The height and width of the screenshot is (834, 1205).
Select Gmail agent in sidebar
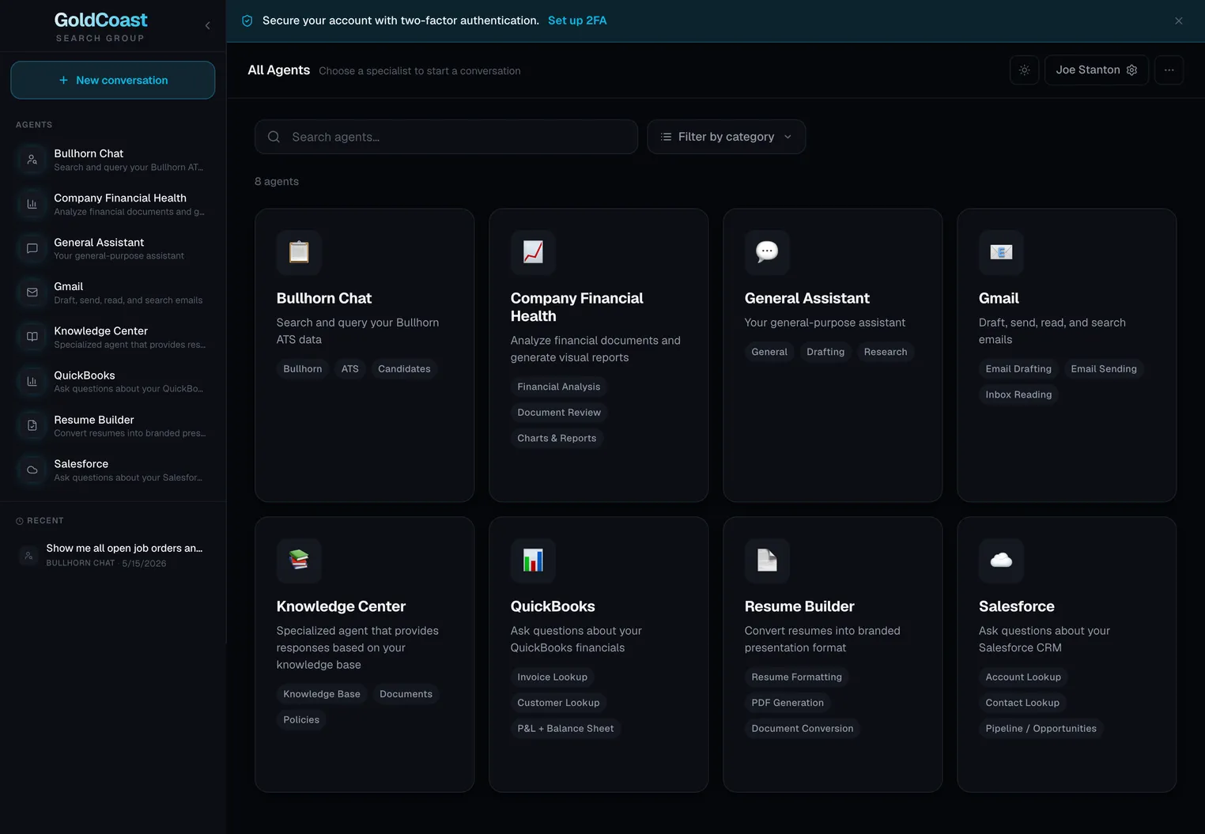point(113,292)
